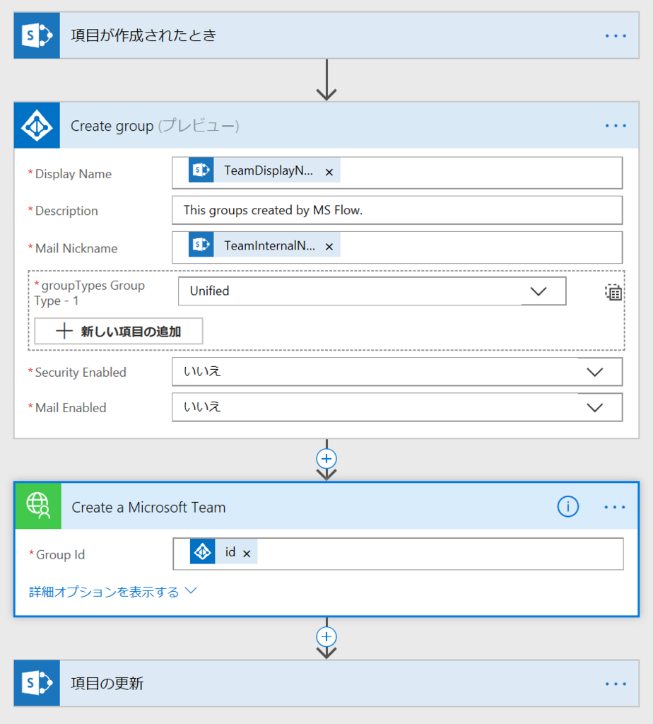The image size is (653, 724).
Task: Open the ellipsis menu for 項目の更新
Action: [616, 684]
